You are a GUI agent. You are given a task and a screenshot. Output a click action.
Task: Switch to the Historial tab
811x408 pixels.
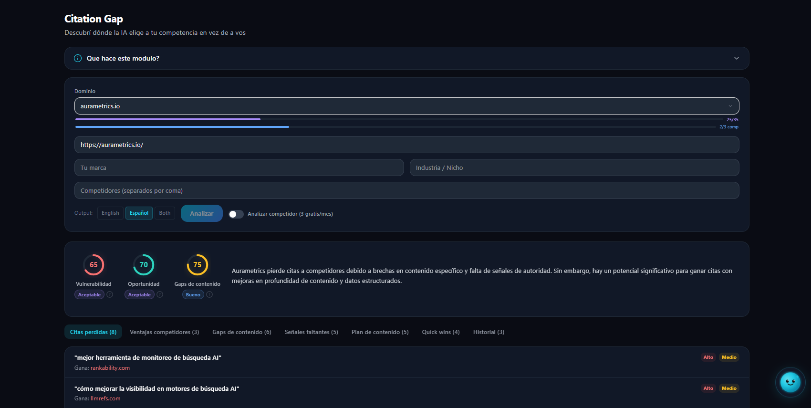tap(489, 332)
